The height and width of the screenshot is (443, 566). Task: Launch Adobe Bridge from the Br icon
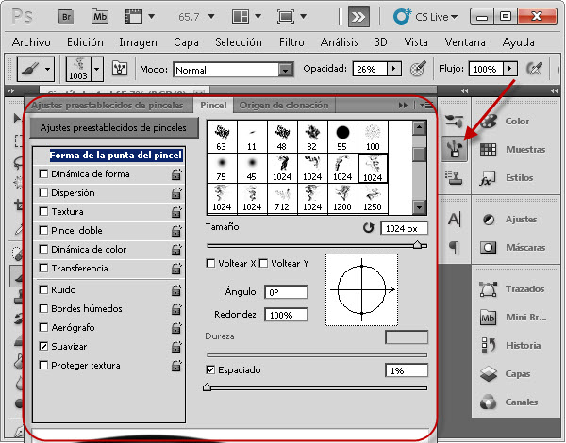click(66, 17)
